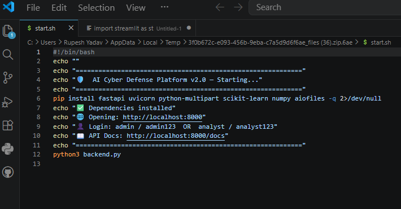
Task: Click the Search command center box
Action: tap(325, 7)
